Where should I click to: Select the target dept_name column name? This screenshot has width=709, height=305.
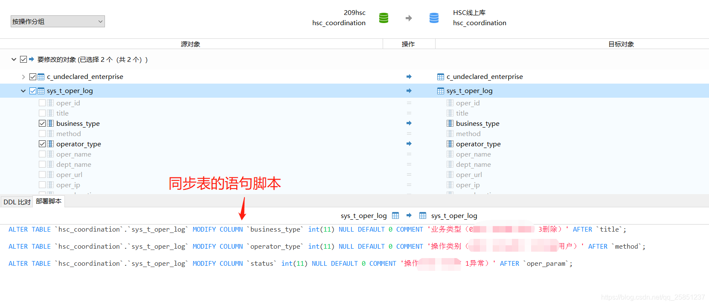[x=474, y=164]
